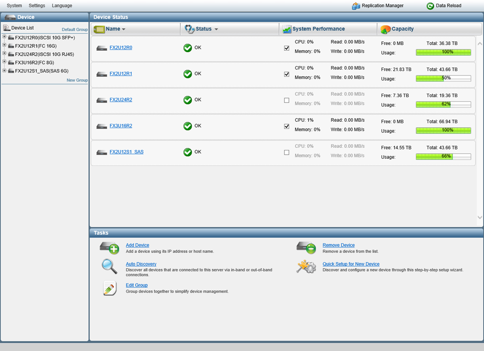484x351 pixels.
Task: Click the FX2U24R2 62% usage bar
Action: [x=444, y=105]
